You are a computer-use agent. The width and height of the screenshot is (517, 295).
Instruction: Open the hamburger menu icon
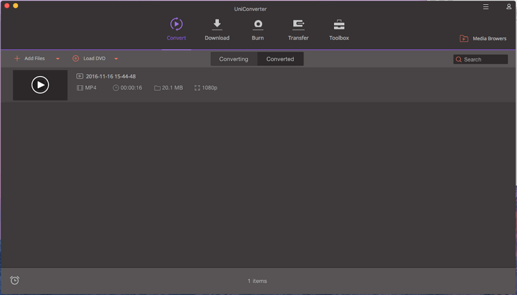(x=486, y=7)
